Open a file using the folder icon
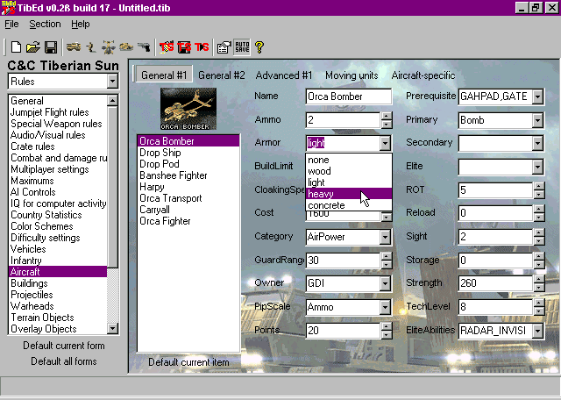Screen dimensions: 561x400 [33, 46]
